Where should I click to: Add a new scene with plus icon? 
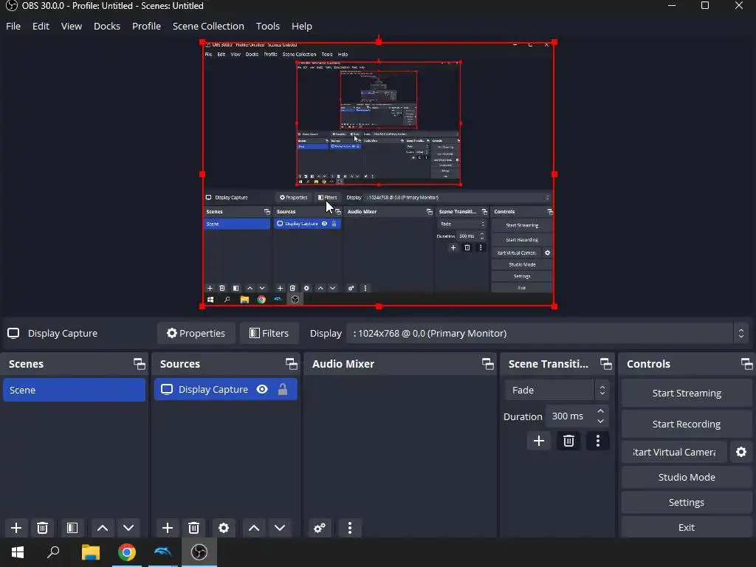(16, 528)
